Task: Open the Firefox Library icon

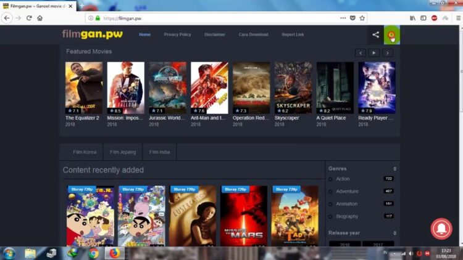Action: pyautogui.click(x=412, y=18)
